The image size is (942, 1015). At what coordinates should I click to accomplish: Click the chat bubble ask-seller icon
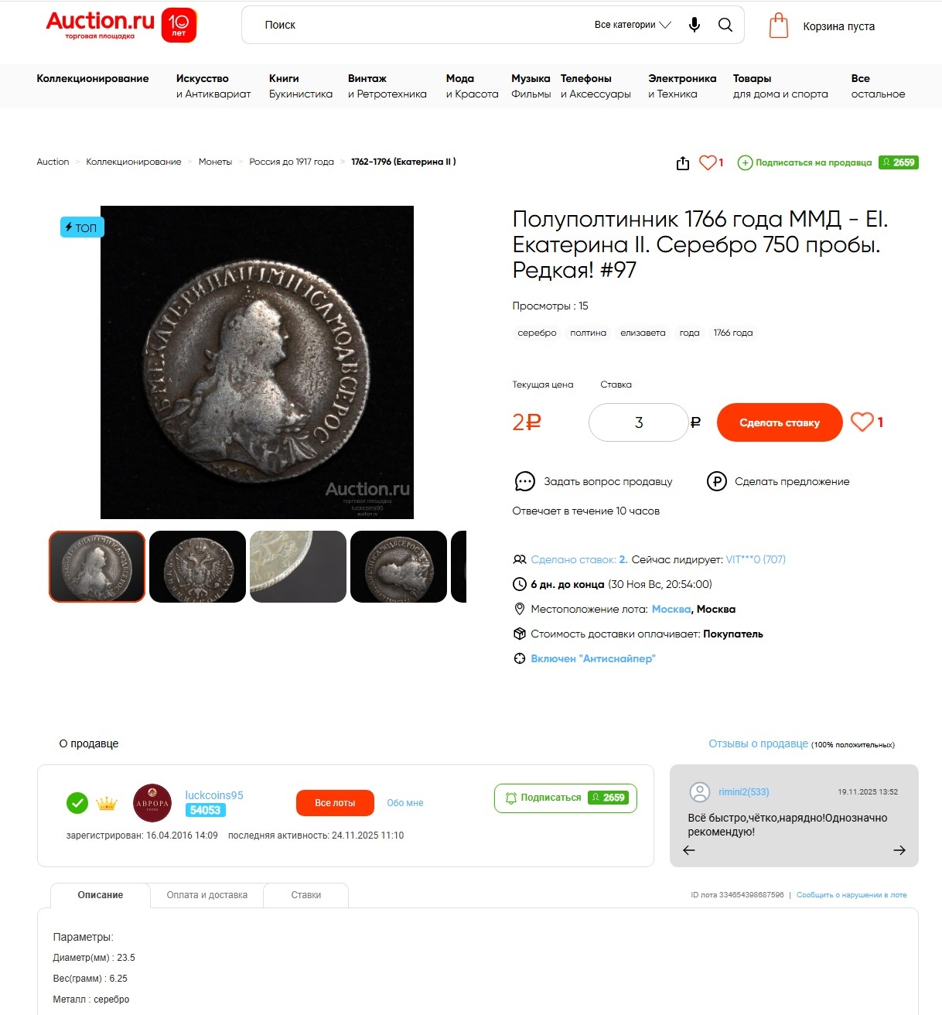pyautogui.click(x=525, y=481)
